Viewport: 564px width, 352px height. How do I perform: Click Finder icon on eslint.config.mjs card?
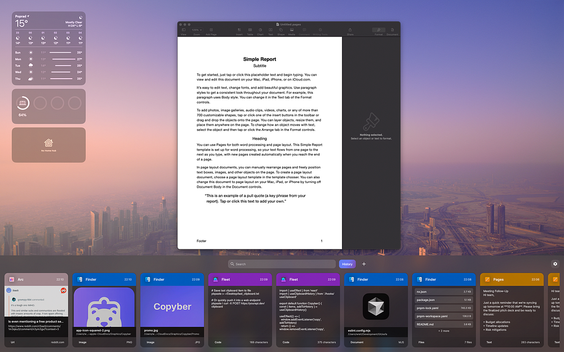pos(352,279)
